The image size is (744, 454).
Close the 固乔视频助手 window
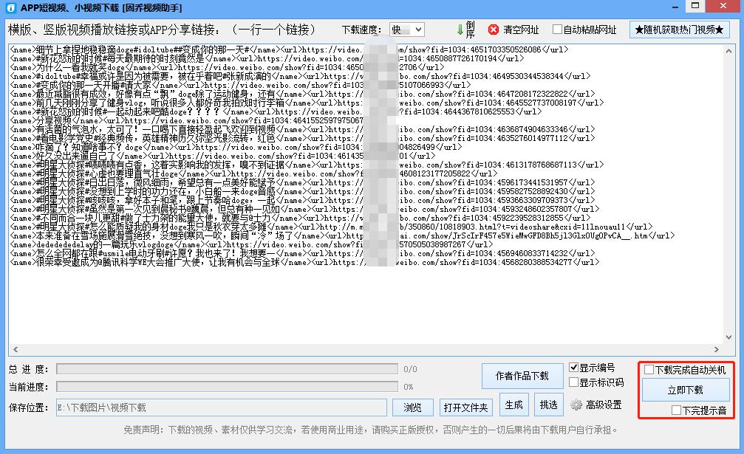[x=723, y=6]
